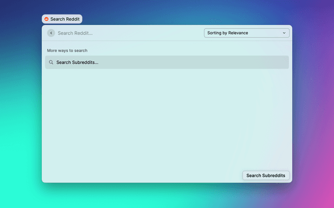
Task: Click the desktop wallpaper outside the window
Action: [313, 104]
